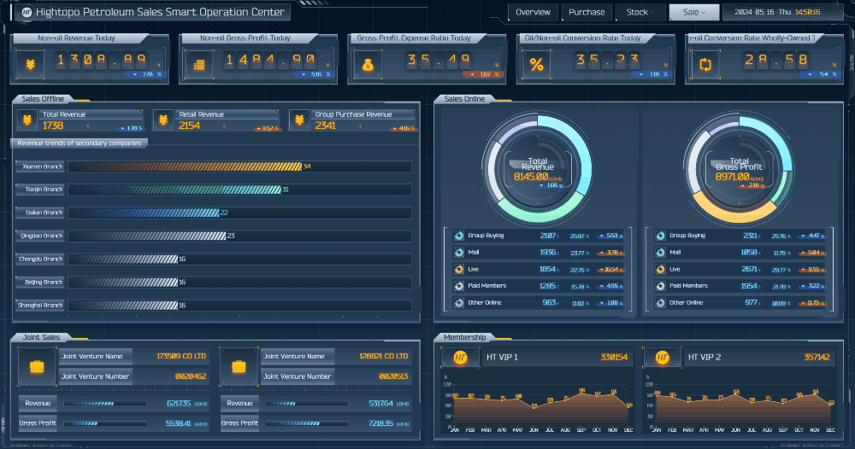855x449 pixels.
Task: Click the HT VIP 1 badge icon
Action: (460, 358)
